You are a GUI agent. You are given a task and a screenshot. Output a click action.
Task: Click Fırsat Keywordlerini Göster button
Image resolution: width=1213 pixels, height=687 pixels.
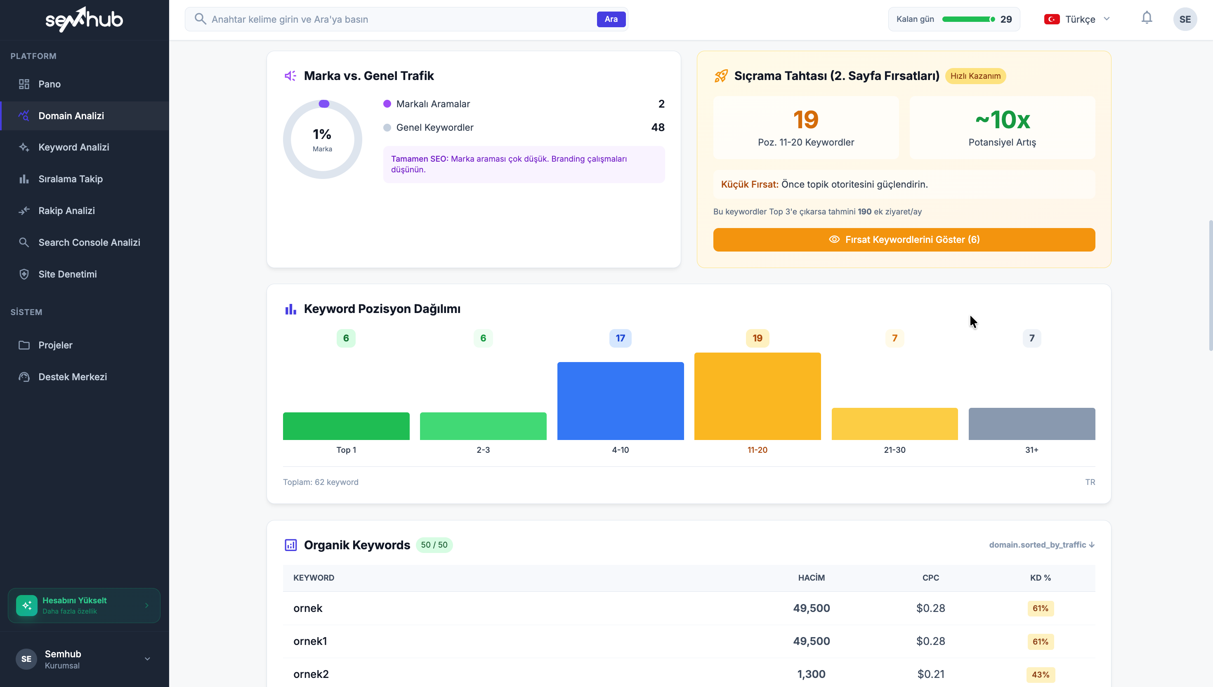point(904,240)
